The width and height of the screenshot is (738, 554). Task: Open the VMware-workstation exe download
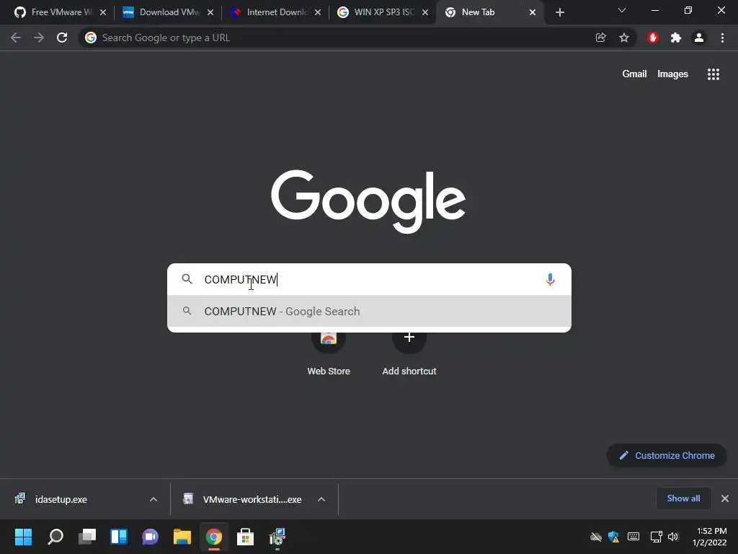(x=252, y=499)
